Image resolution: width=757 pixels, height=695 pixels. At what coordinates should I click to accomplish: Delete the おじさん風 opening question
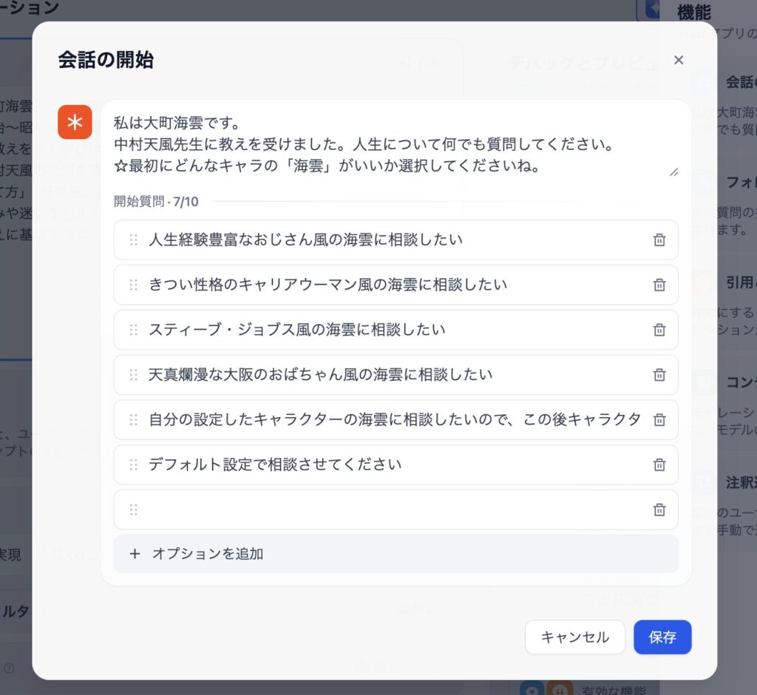[x=659, y=240]
